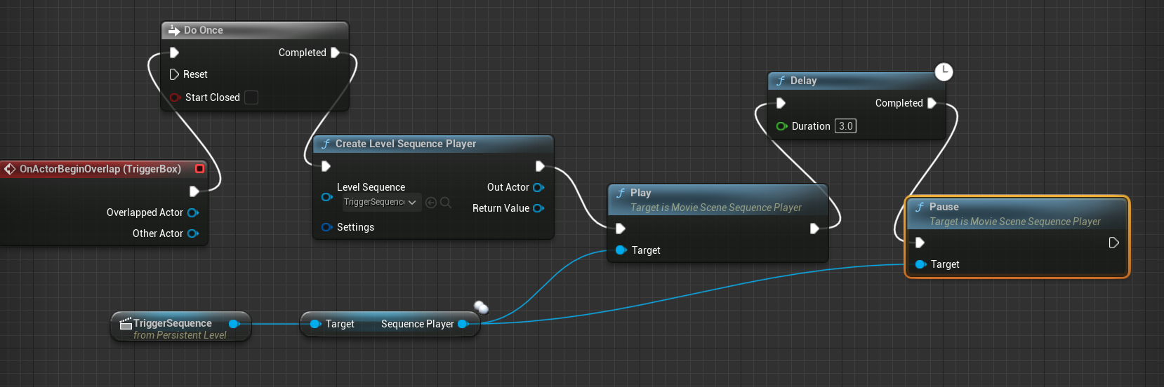
Task: Select the Delay node title
Action: (804, 81)
